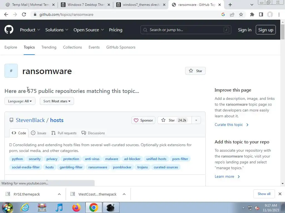Screen dimensions: 285x213
Task: Expand the Solutions menu
Action: 57,30
